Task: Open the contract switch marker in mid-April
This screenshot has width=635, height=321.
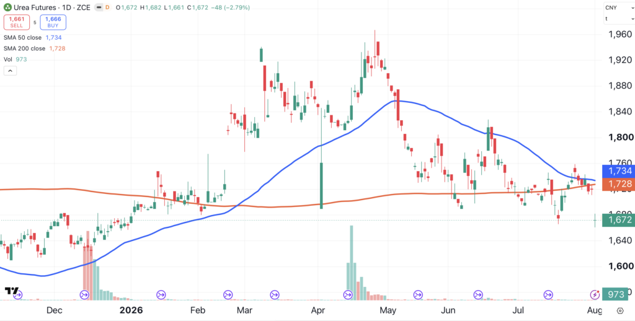Action: [x=348, y=295]
